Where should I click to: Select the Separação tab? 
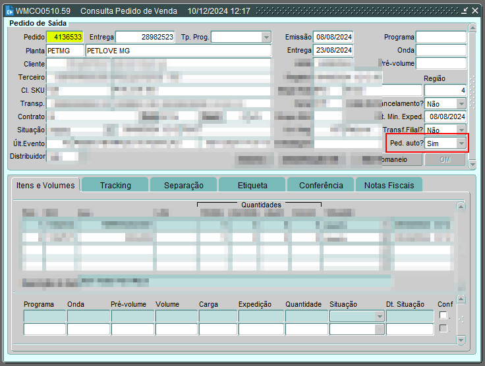(x=183, y=186)
